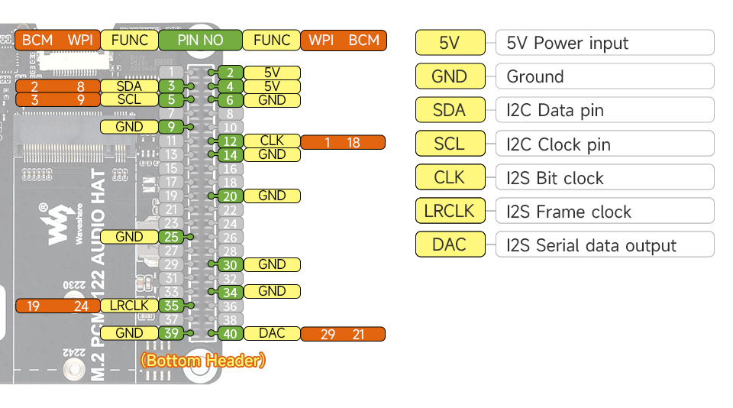This screenshot has width=733, height=408.
Task: Click green pin number 30
Action: [x=230, y=265]
